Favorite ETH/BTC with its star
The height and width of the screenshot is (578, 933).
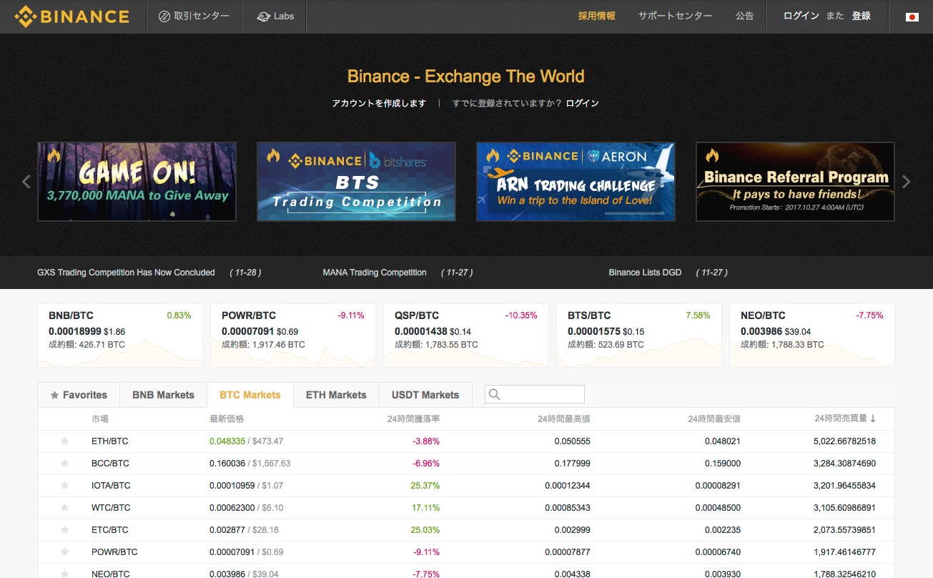(64, 441)
